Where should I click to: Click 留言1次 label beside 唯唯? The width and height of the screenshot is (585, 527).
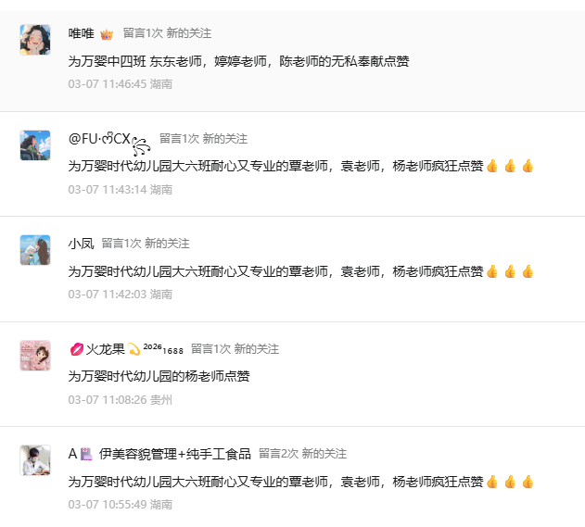coord(143,33)
